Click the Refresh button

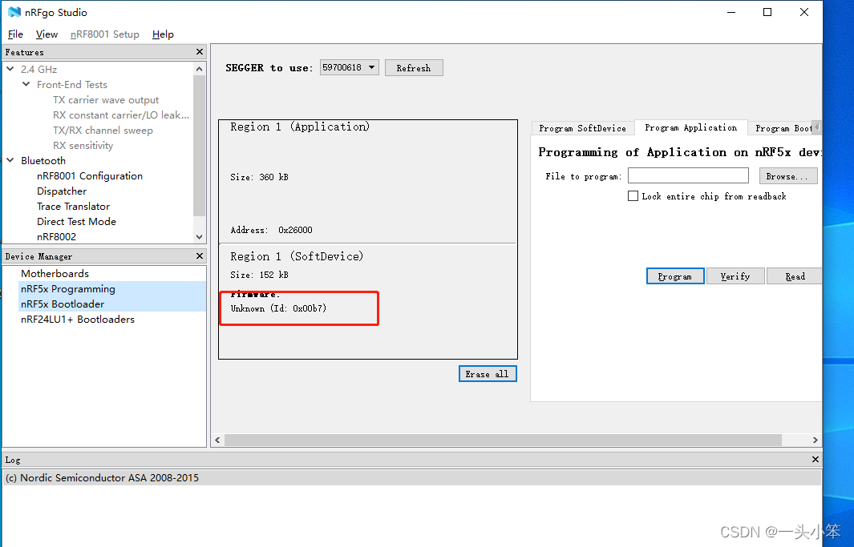pyautogui.click(x=414, y=68)
